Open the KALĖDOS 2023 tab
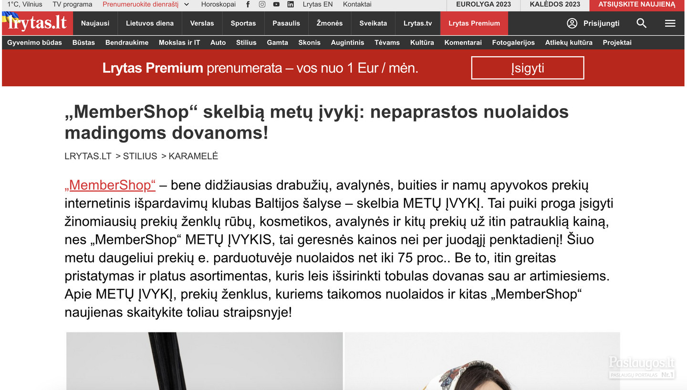This screenshot has width=687, height=390. pyautogui.click(x=555, y=4)
